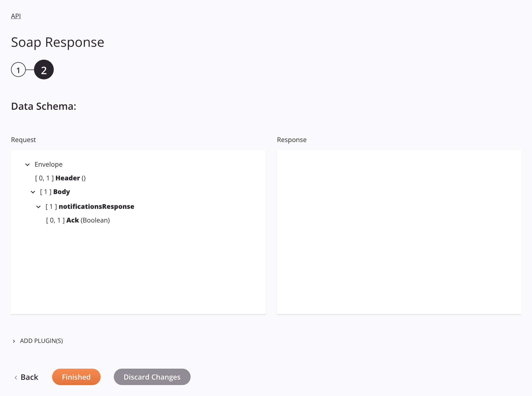This screenshot has width=532, height=396.
Task: Select the Body tree item label
Action: [61, 192]
